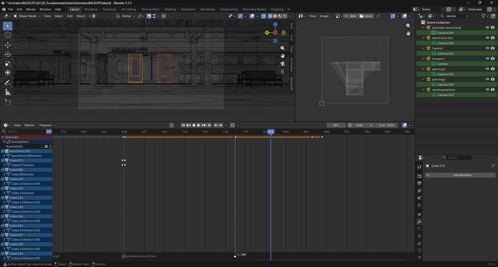Expand the benchshot.001Action channel

tap(4, 156)
